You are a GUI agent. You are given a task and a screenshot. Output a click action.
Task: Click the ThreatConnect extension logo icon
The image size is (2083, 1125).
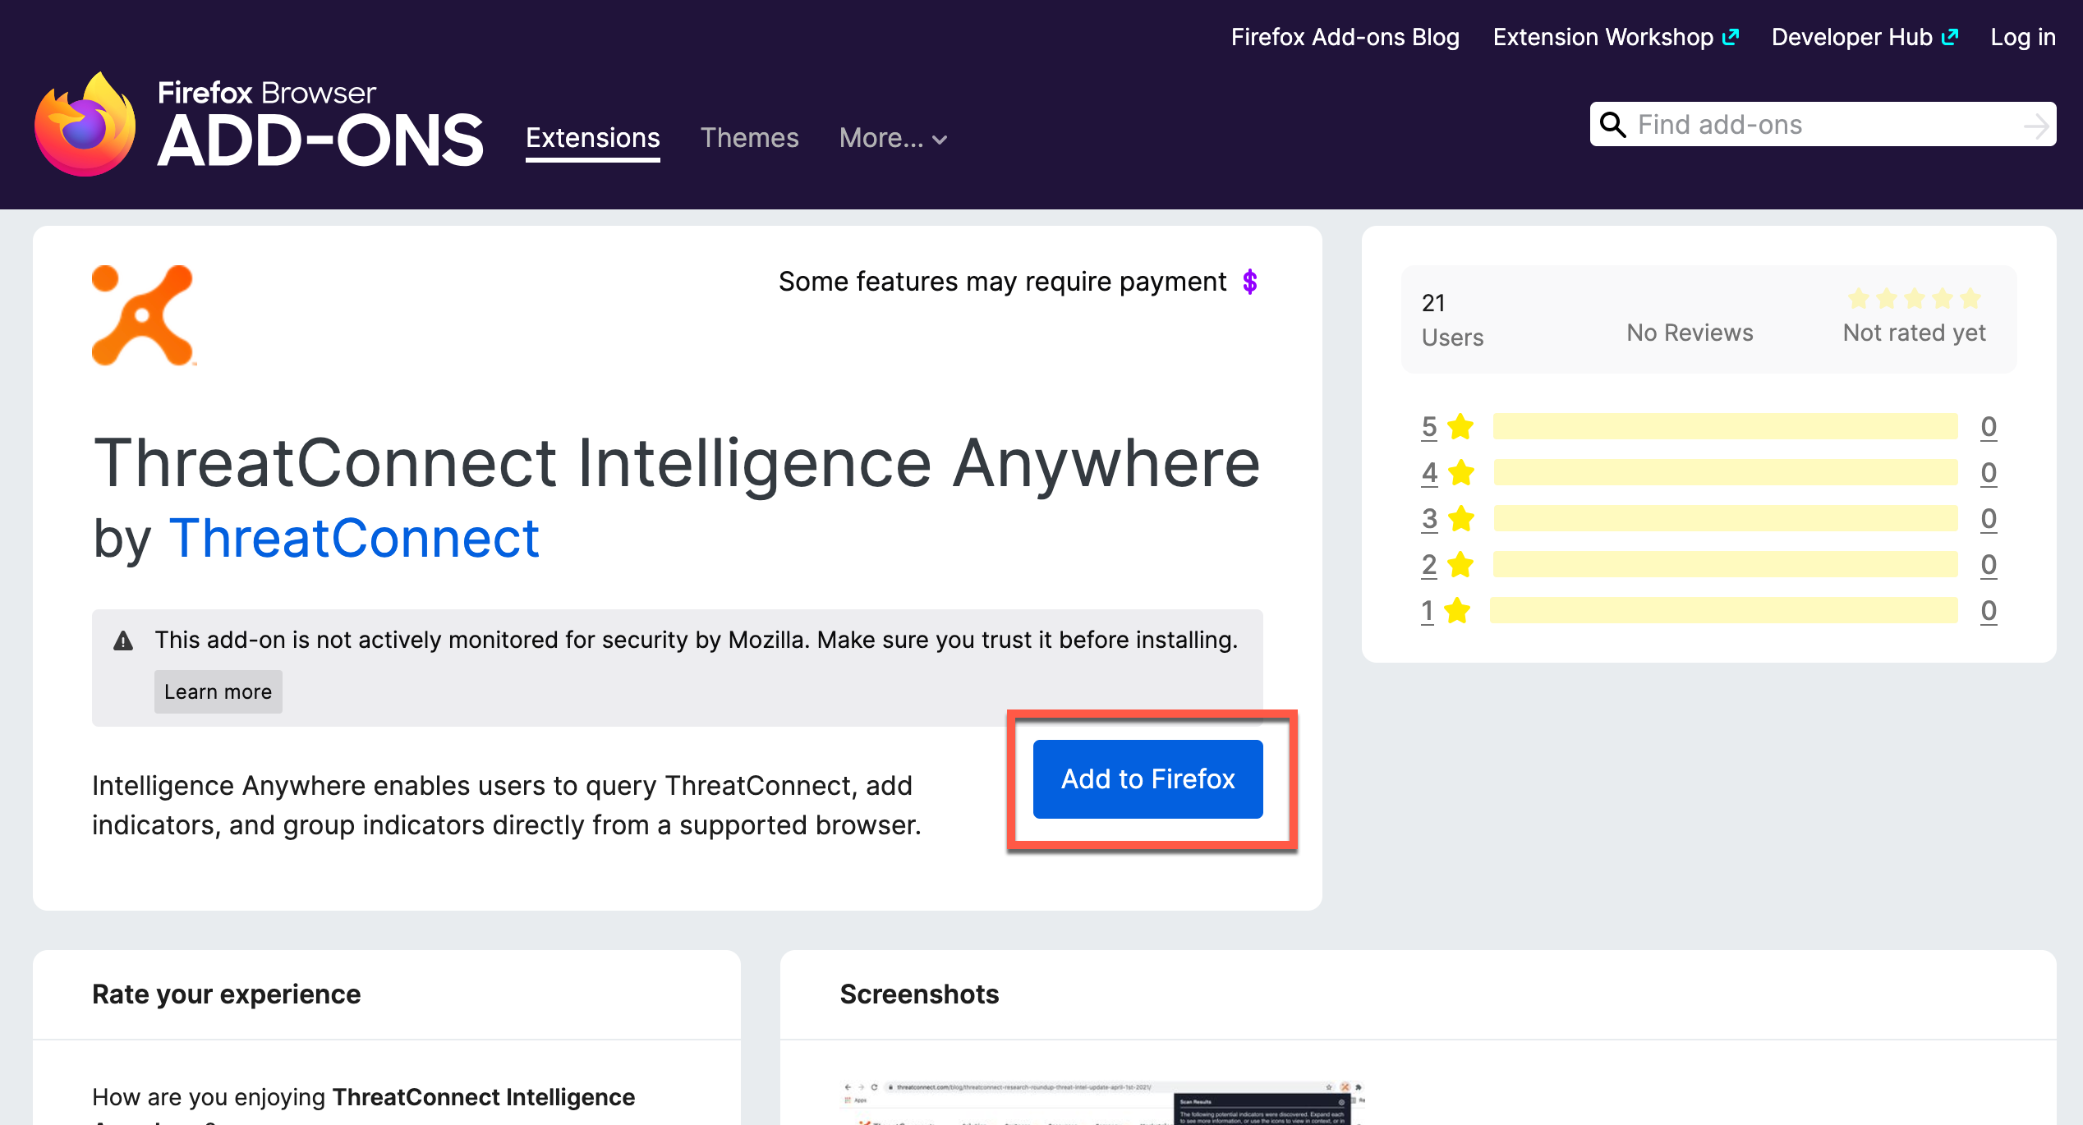pos(144,315)
